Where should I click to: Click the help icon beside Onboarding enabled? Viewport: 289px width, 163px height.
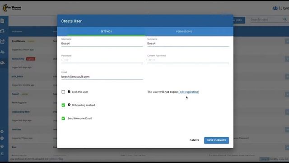(69, 105)
